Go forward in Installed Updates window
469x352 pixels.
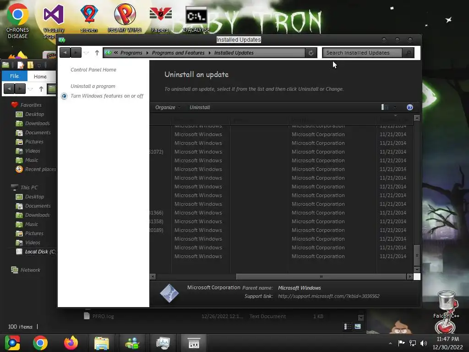pos(76,53)
